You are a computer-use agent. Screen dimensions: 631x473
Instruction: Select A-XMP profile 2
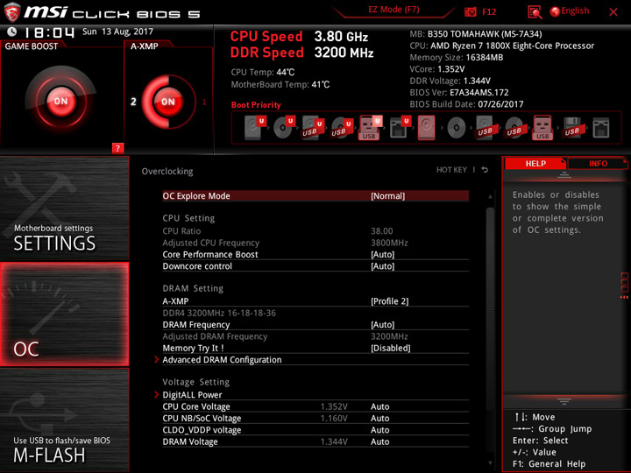(x=133, y=102)
